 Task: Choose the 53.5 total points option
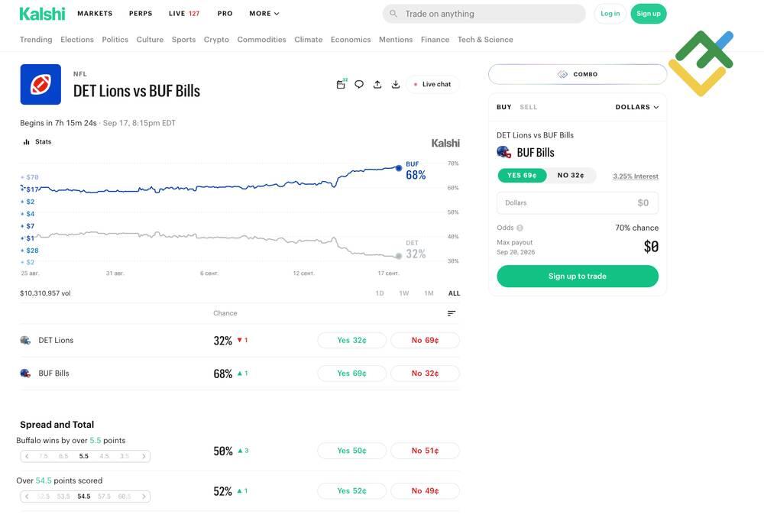point(63,497)
